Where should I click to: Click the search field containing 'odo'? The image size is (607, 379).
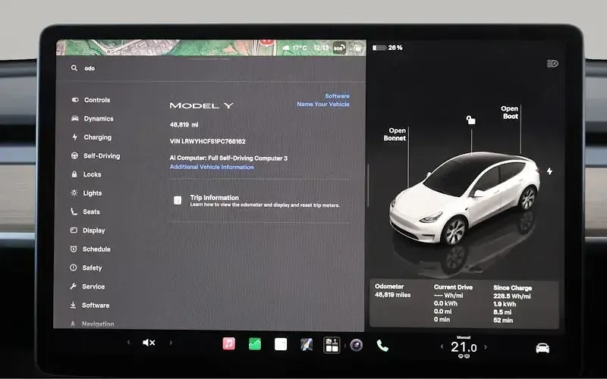tap(211, 68)
